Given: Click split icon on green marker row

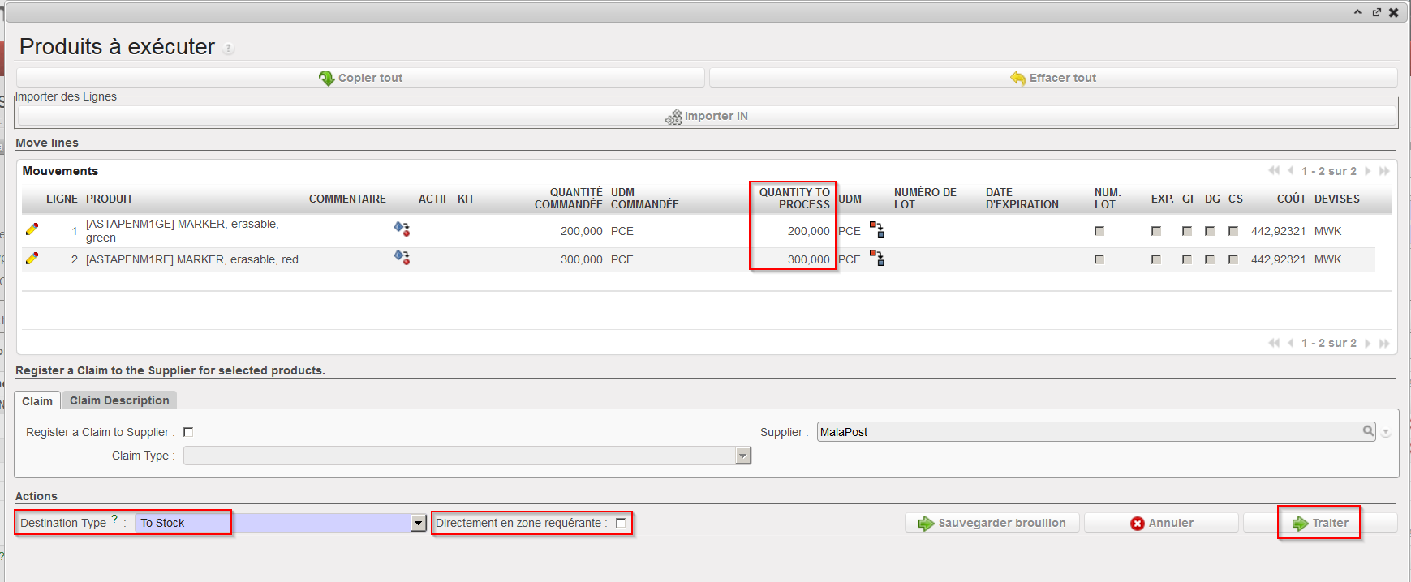Looking at the screenshot, I should [x=877, y=229].
